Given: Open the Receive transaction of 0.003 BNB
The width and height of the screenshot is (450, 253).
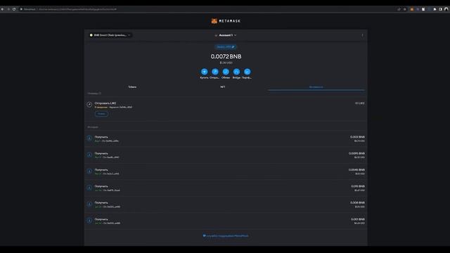Looking at the screenshot, I should coord(226,139).
